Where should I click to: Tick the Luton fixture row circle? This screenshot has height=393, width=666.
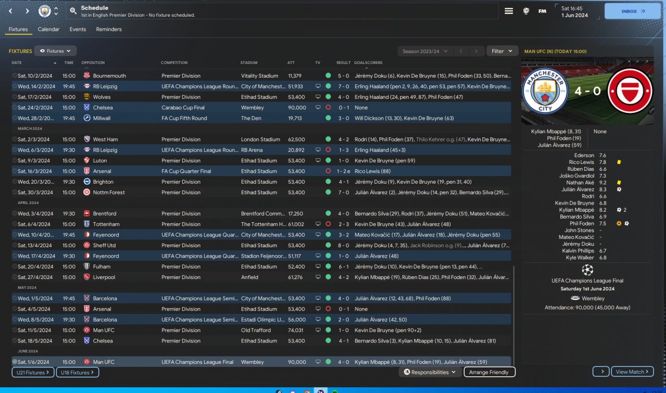pos(15,160)
